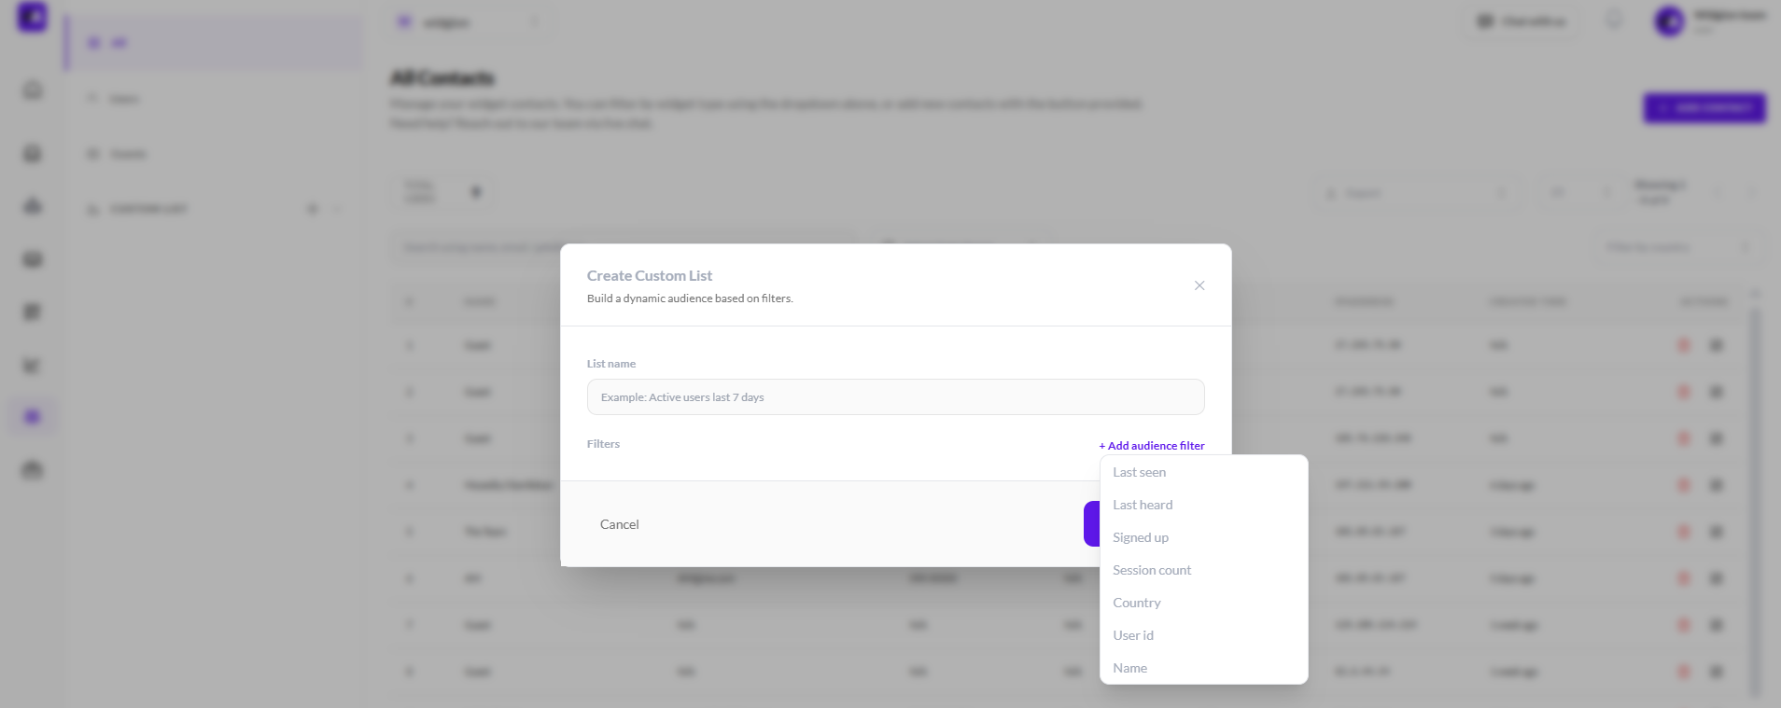The width and height of the screenshot is (1781, 708).
Task: Delete the first contact row via red icon
Action: [x=1684, y=345]
